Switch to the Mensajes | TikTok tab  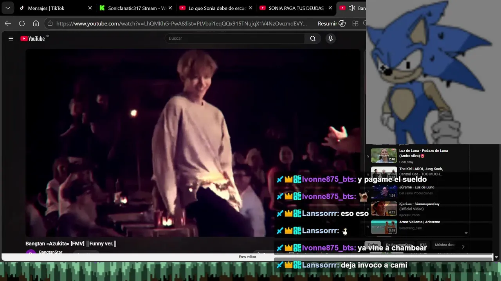tap(46, 8)
